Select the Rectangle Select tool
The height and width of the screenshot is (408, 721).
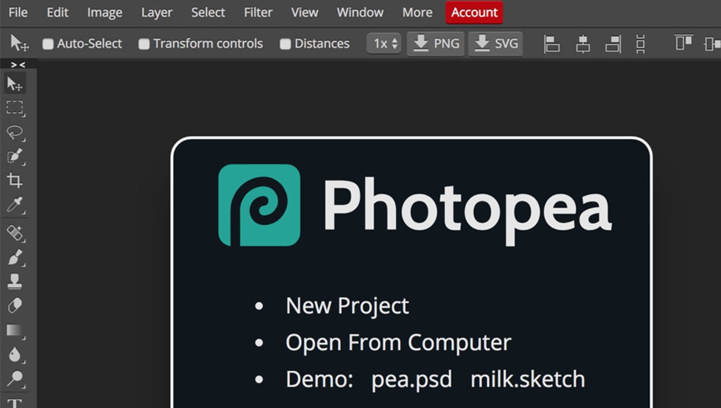pyautogui.click(x=15, y=108)
